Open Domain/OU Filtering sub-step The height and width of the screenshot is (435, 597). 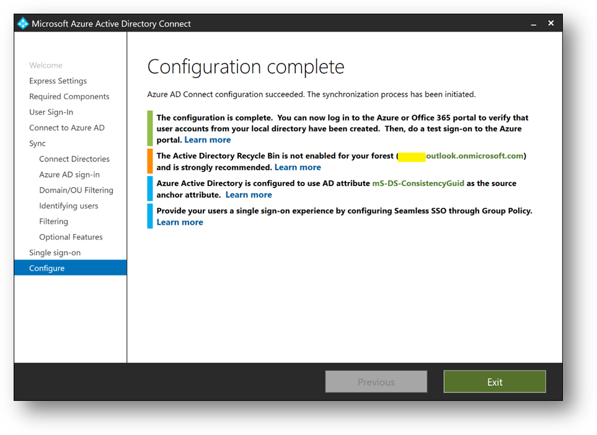[x=76, y=191]
